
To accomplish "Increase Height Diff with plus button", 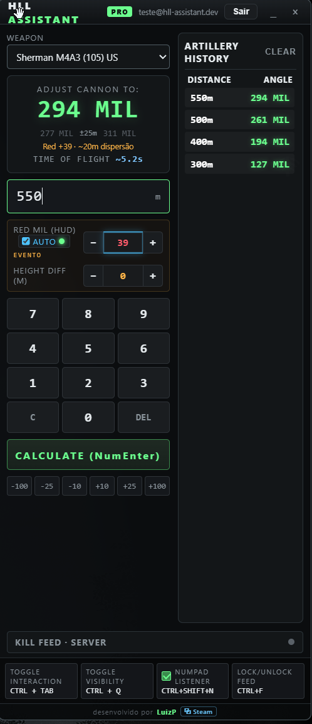I will [153, 276].
